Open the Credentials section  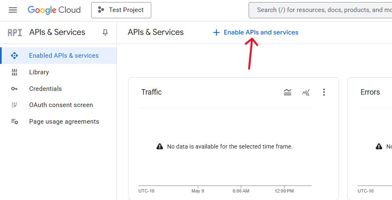point(45,89)
